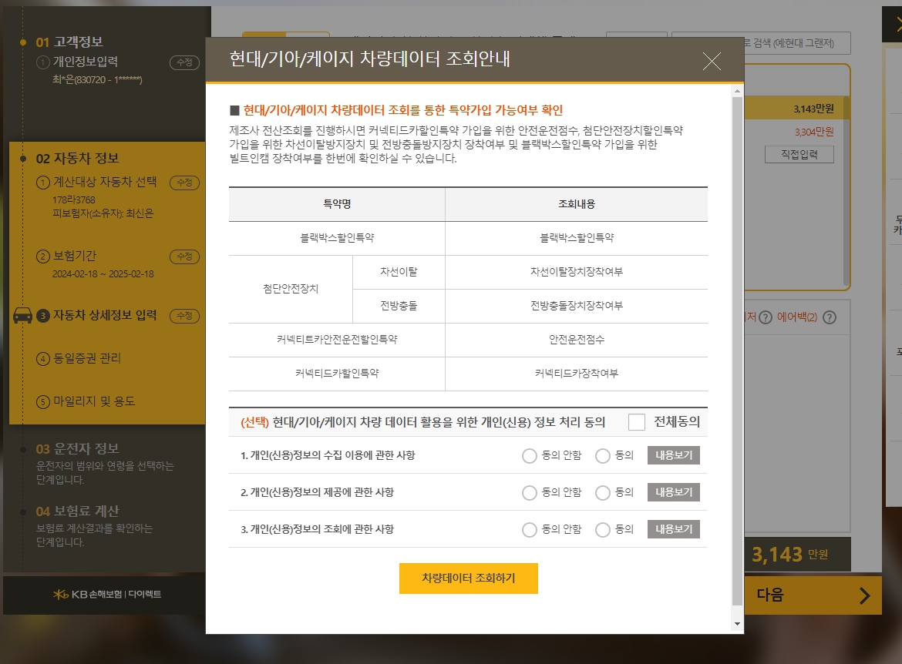Click the 전방충돌장치장착여부 cell

(x=577, y=306)
